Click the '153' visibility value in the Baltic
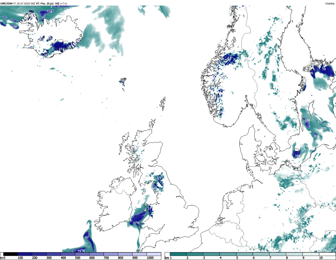The width and height of the screenshot is (336, 260). coord(324,128)
